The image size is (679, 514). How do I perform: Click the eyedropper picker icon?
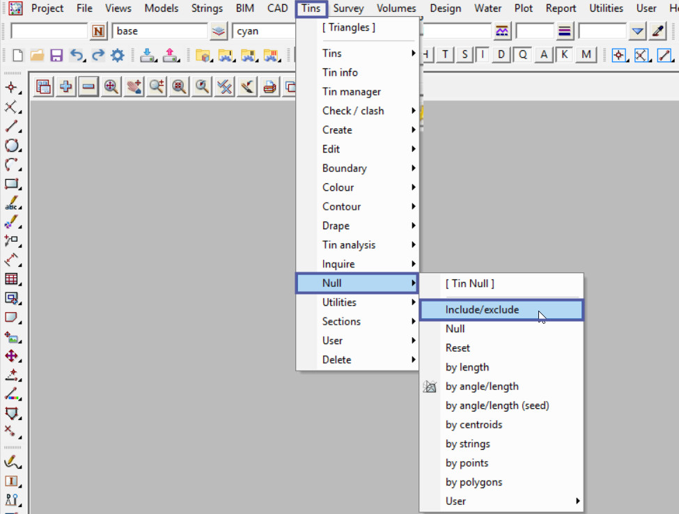tap(657, 31)
